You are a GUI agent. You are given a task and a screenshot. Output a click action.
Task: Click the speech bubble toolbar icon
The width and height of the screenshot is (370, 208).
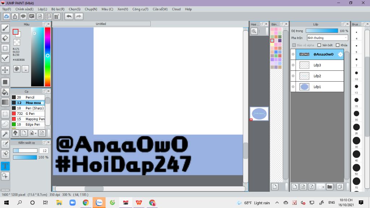(23, 16)
